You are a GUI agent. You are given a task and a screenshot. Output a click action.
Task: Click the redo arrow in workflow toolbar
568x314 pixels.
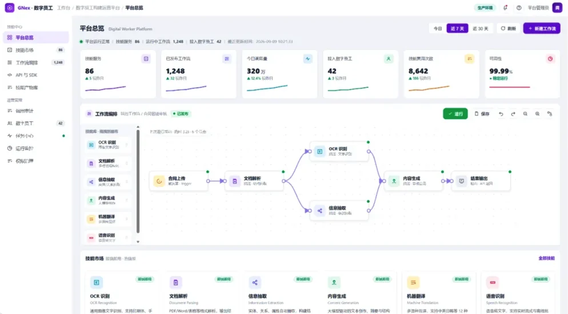pos(513,114)
